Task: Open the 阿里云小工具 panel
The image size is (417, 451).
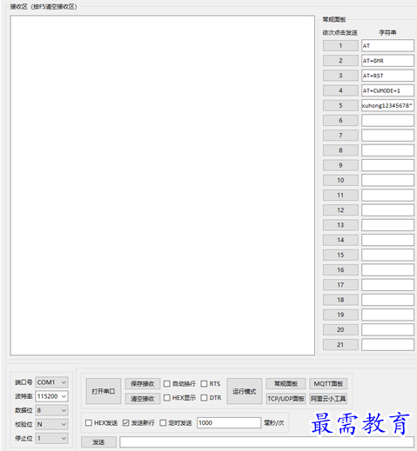Action: tap(328, 399)
